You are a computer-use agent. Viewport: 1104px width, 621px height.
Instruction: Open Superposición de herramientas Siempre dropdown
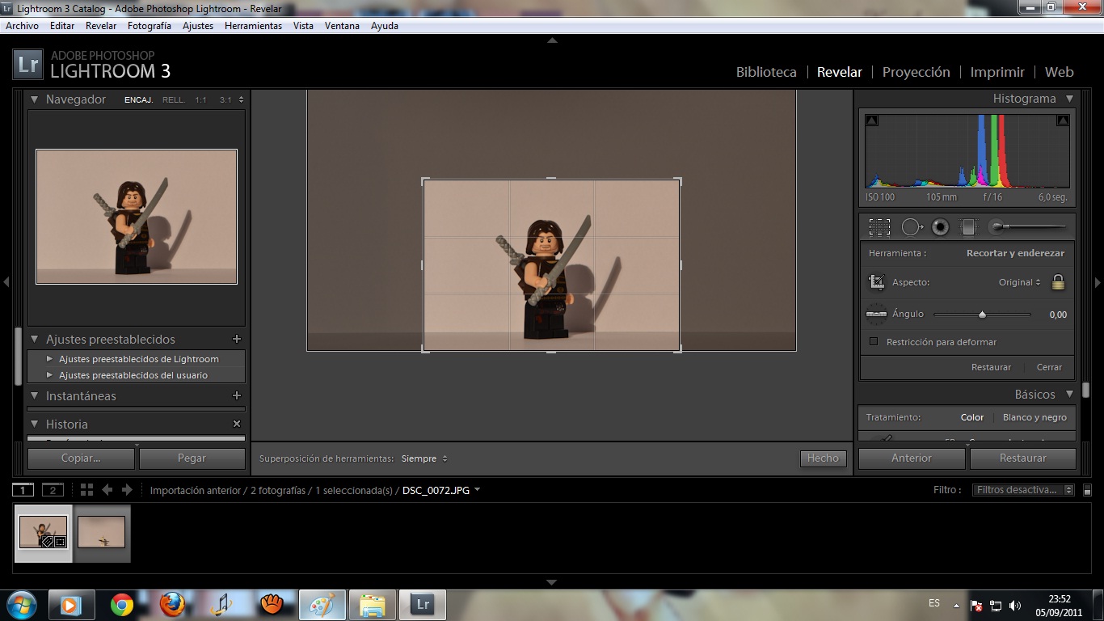pos(424,458)
